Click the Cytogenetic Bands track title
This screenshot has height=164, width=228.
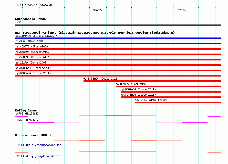point(30,19)
